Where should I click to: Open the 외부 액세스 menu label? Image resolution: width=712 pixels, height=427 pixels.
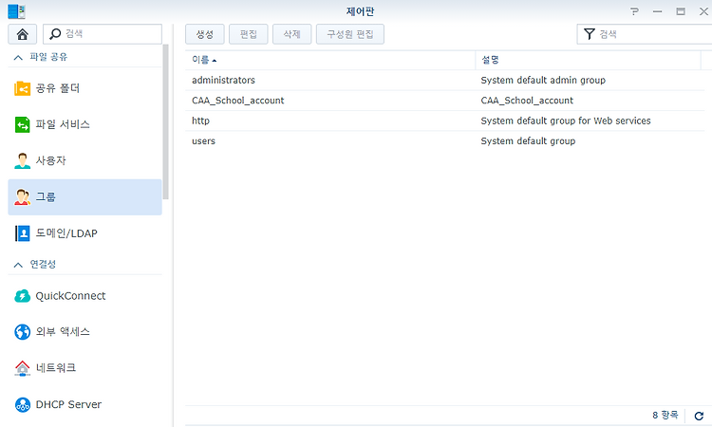tap(63, 332)
